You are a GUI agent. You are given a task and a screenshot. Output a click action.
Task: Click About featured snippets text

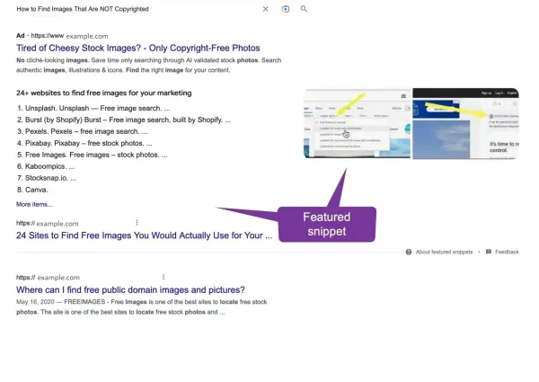point(444,252)
